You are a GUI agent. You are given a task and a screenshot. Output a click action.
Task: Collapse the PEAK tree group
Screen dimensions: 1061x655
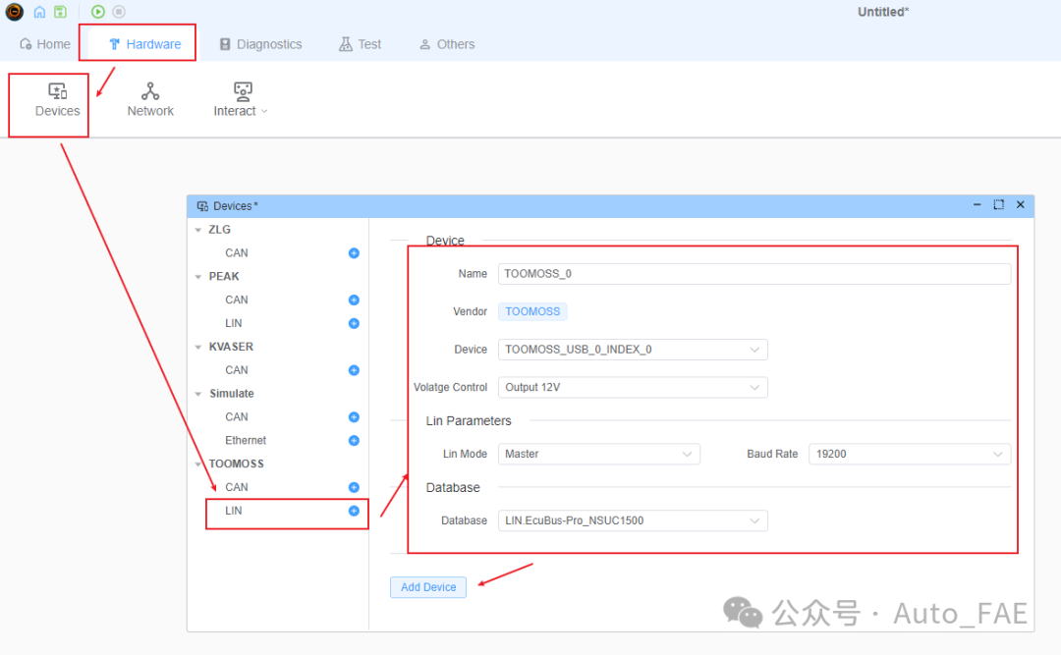(x=198, y=277)
